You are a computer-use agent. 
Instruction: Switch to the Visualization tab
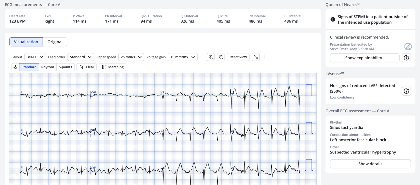click(26, 42)
